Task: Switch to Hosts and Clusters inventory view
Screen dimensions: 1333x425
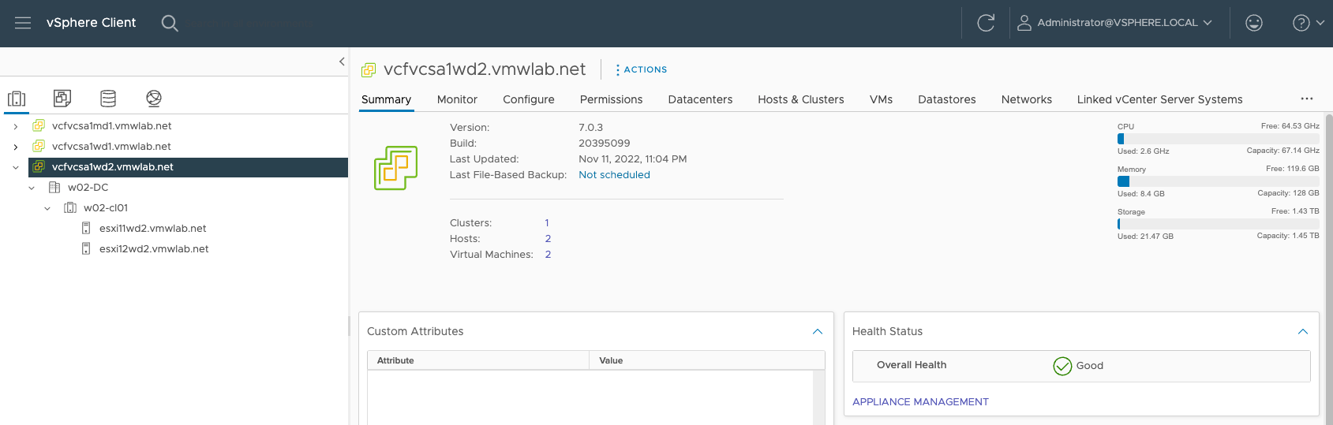Action: click(17, 99)
